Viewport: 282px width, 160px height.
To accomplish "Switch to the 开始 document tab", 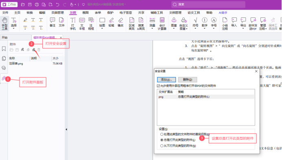I will [15, 37].
